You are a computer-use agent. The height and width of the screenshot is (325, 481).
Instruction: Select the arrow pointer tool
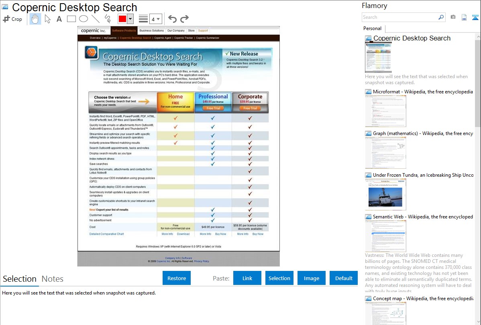coord(47,19)
